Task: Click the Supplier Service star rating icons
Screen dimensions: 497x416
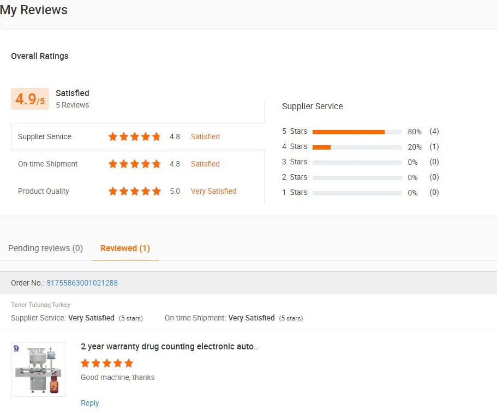Action: point(134,136)
